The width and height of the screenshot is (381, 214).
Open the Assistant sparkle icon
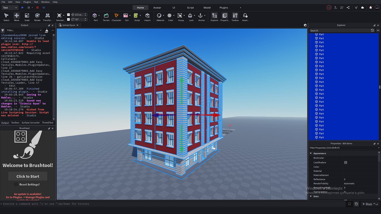356,8
